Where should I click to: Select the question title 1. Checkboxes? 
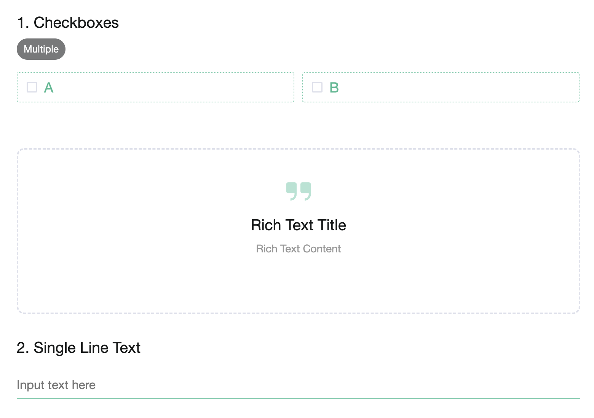pyautogui.click(x=68, y=22)
